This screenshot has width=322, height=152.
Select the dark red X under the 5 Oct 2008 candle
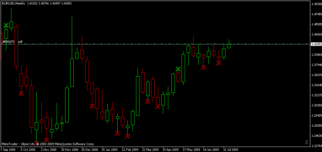[21, 93]
